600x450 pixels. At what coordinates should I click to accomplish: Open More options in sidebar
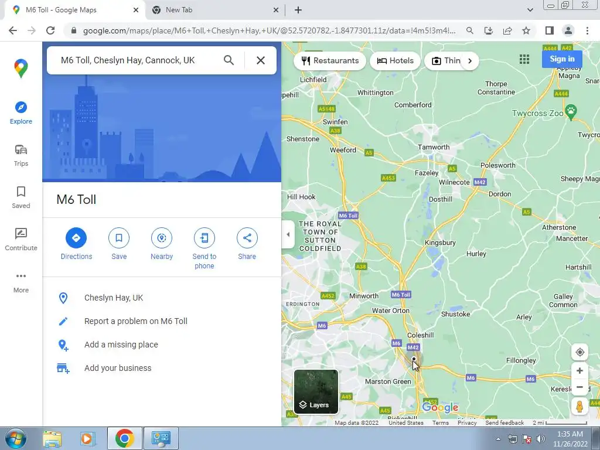21,282
